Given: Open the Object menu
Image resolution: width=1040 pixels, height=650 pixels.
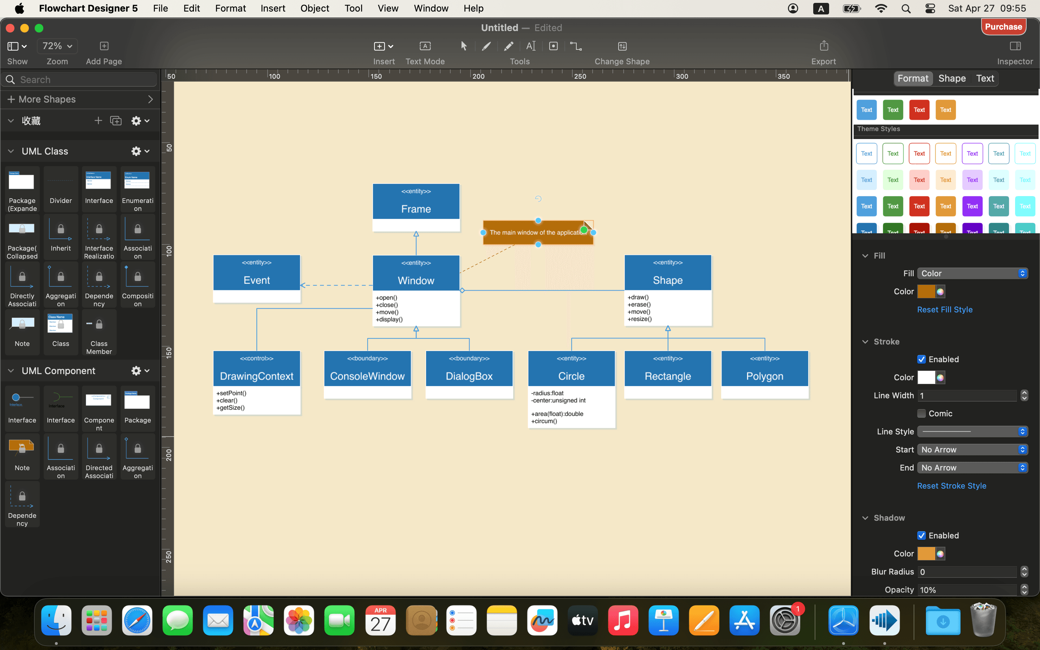Looking at the screenshot, I should pyautogui.click(x=315, y=8).
